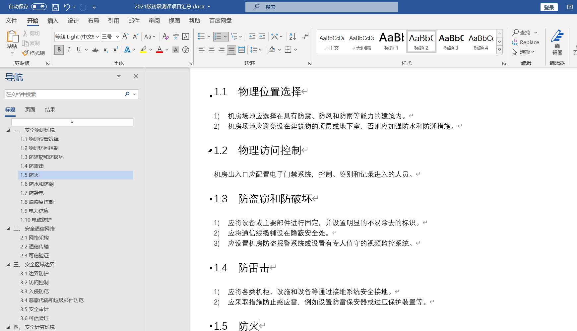Viewport: 577px width, 331px height.
Task: Switch to the 插入 ribbon tab
Action: coord(53,21)
